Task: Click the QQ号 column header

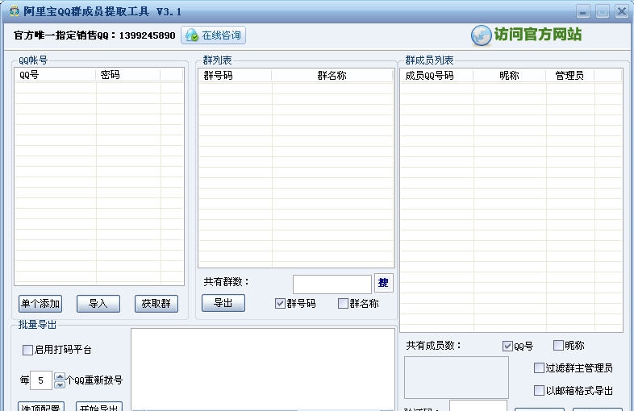Action: 56,75
